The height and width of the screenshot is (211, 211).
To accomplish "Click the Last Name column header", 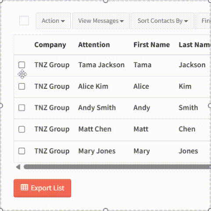I will (195, 45).
